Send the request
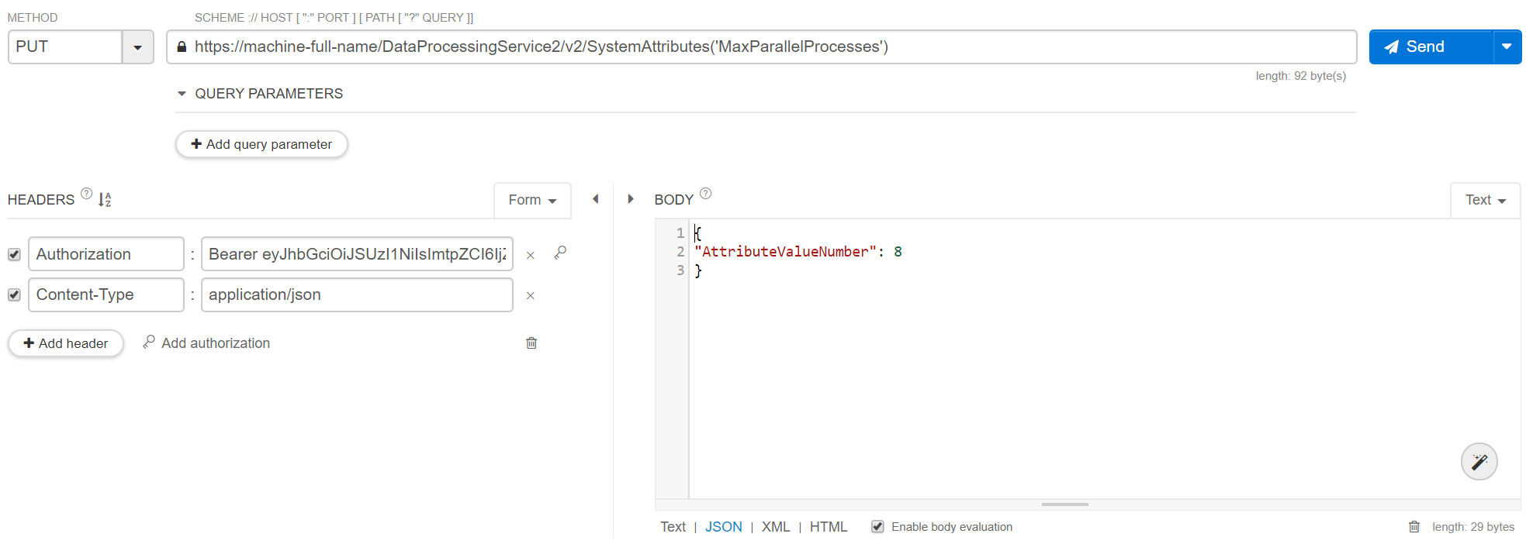The height and width of the screenshot is (544, 1526). click(x=1431, y=47)
